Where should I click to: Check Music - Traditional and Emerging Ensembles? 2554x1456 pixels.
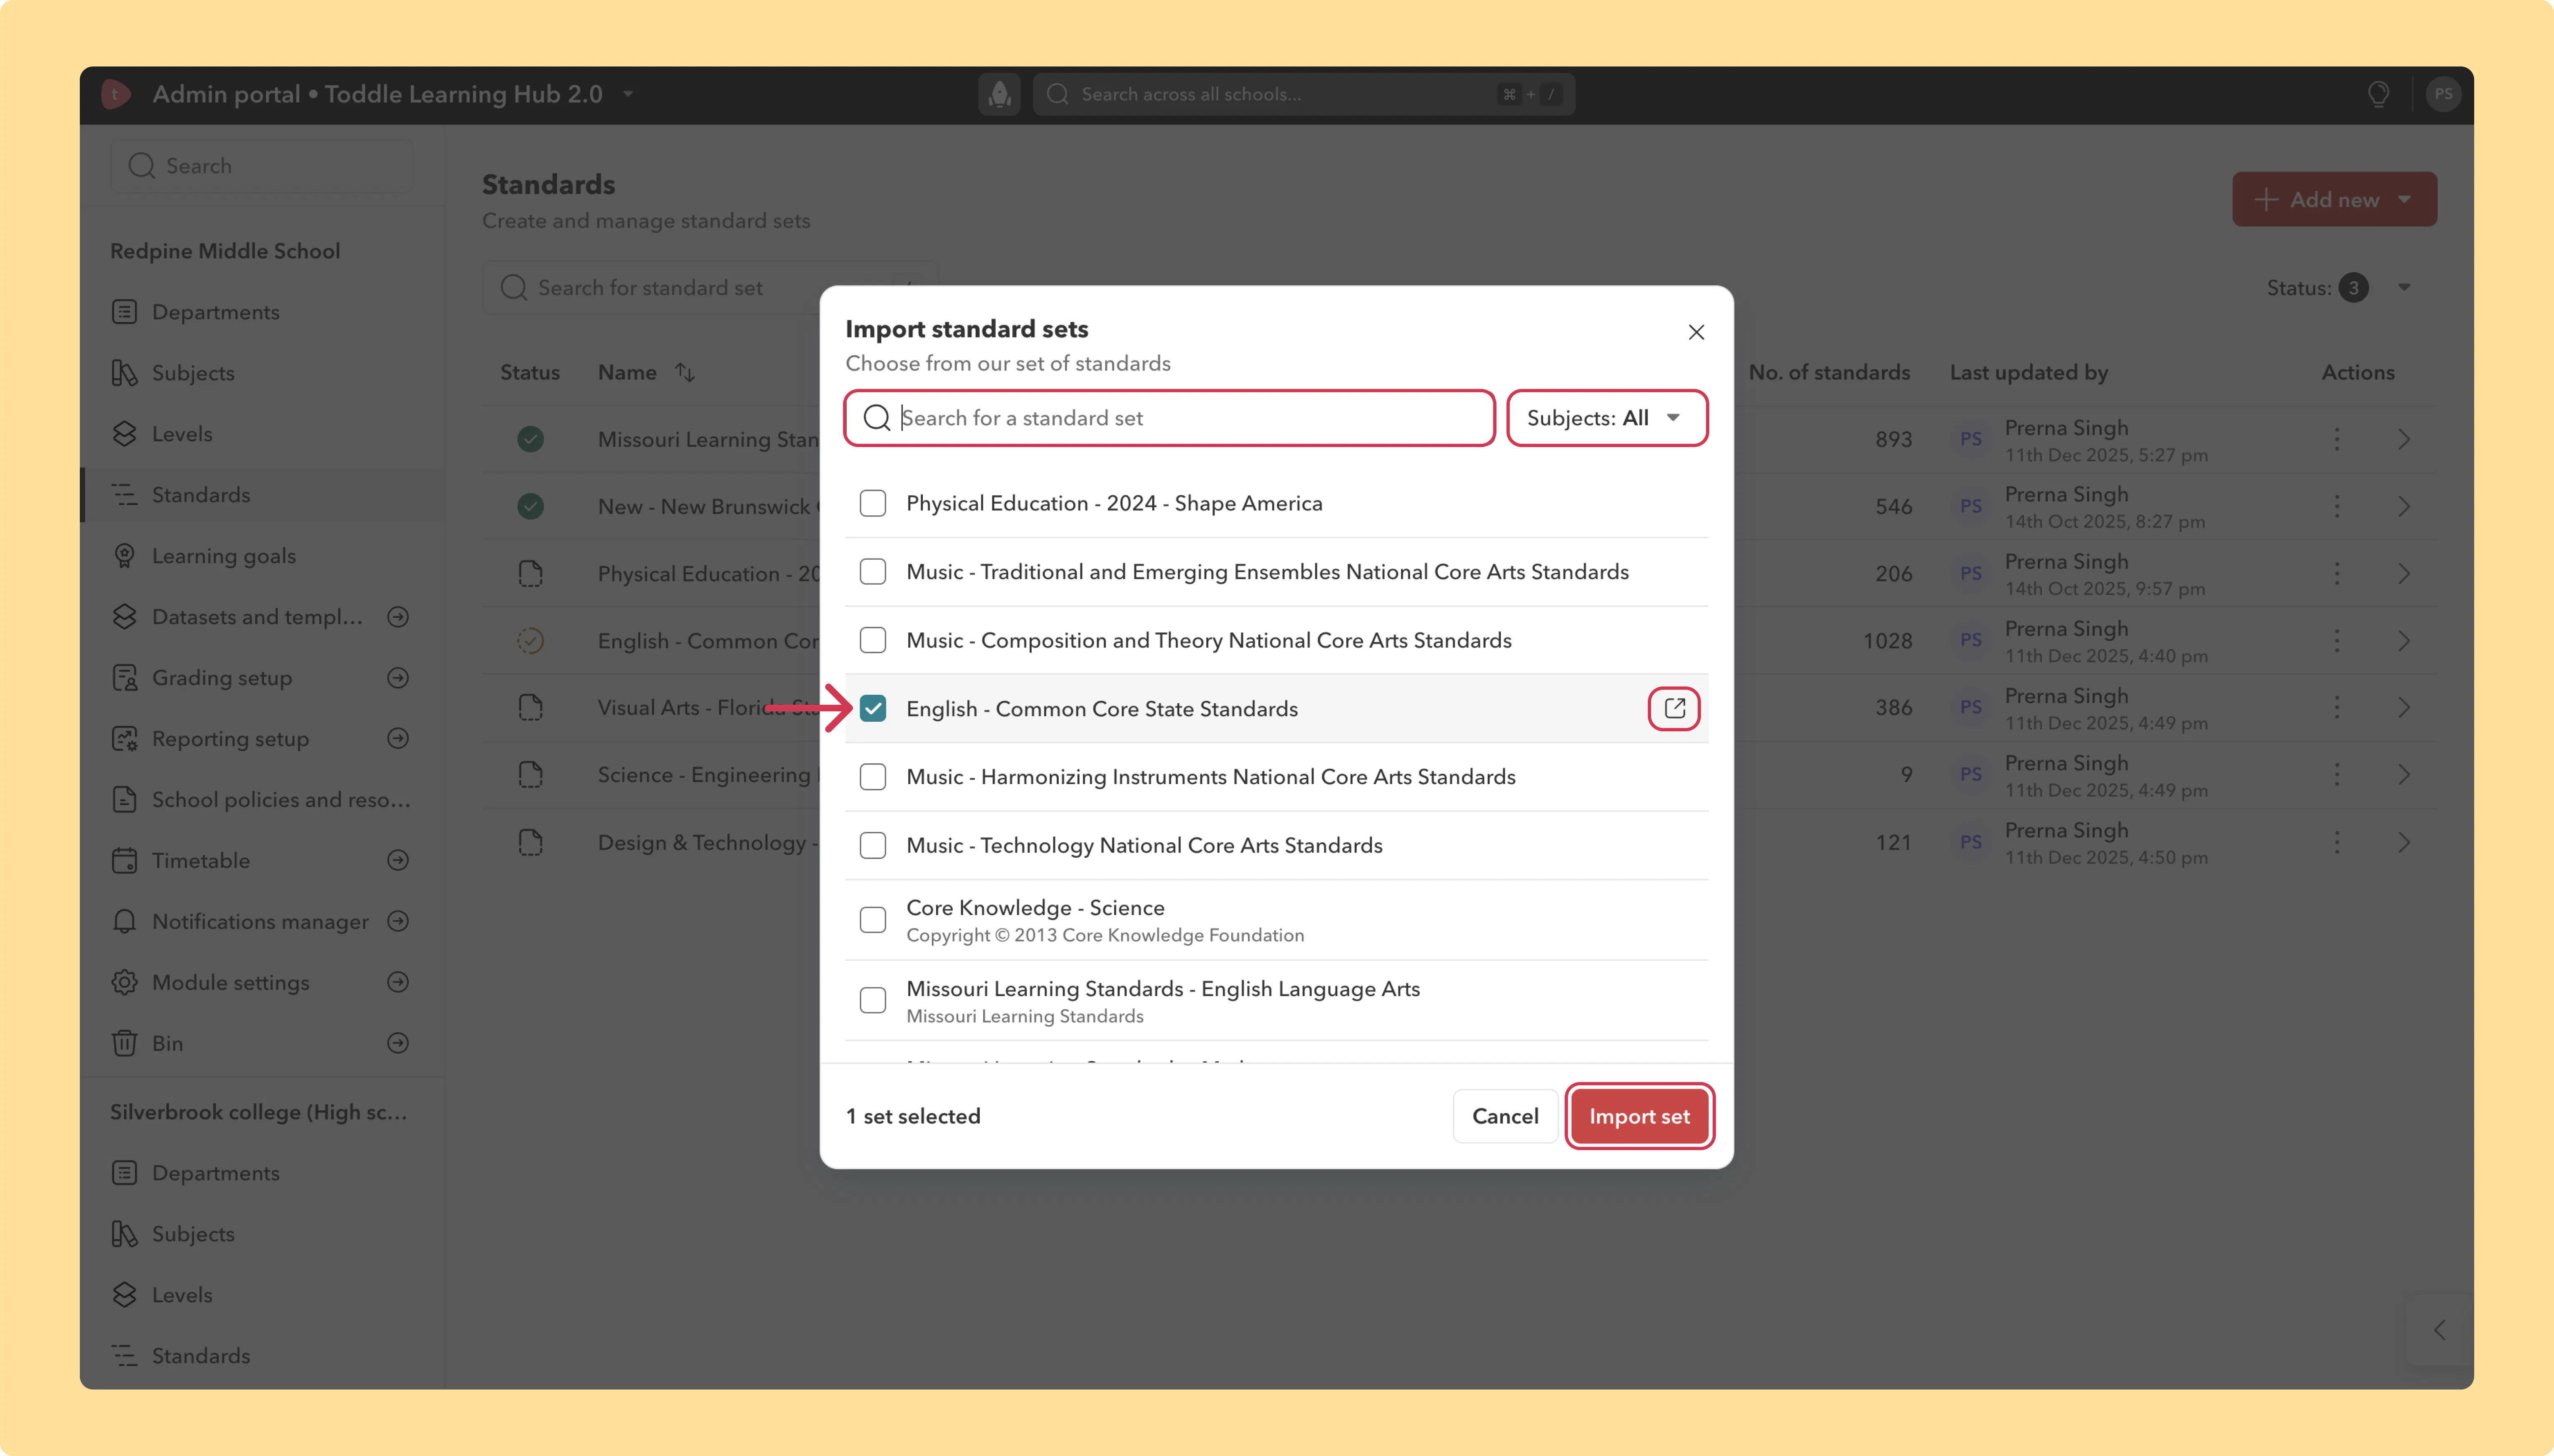pos(873,572)
